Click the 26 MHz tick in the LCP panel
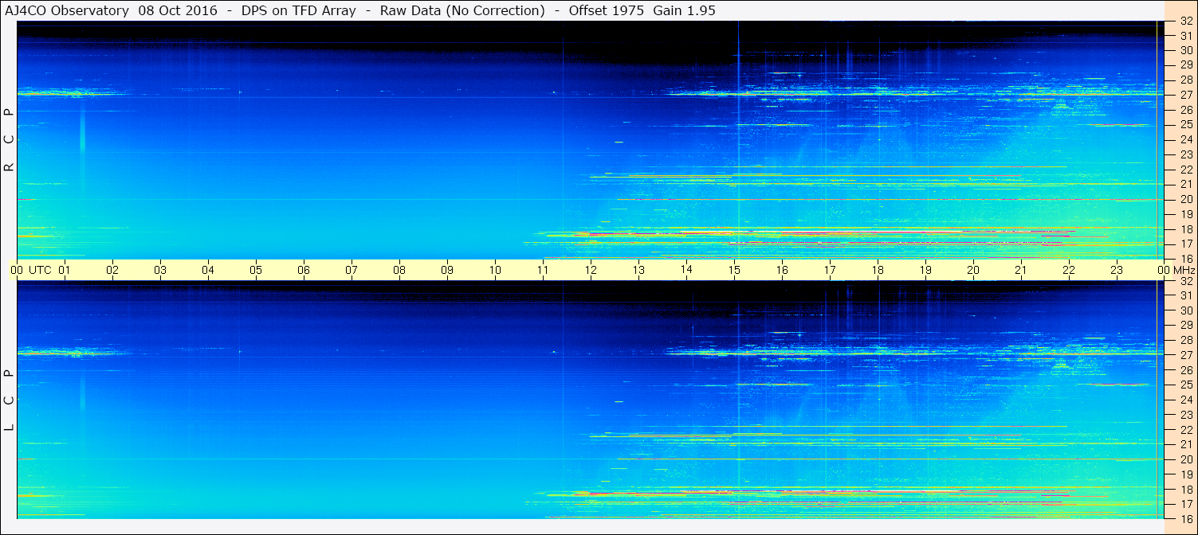This screenshot has height=535, width=1198. point(1186,370)
